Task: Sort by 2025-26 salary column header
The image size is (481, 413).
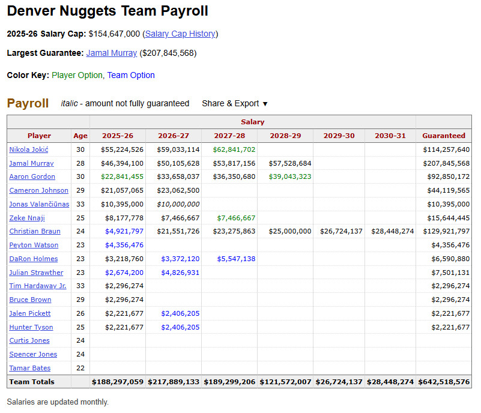Action: pyautogui.click(x=118, y=136)
